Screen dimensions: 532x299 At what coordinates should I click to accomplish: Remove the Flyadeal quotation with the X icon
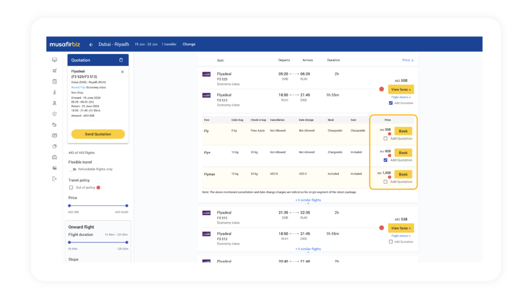tap(123, 72)
